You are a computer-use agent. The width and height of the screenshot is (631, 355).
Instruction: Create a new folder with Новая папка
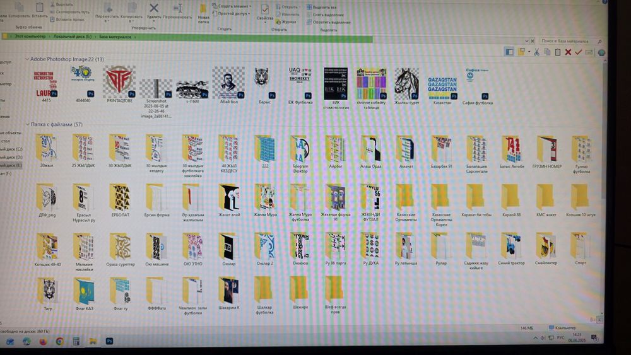click(x=203, y=14)
